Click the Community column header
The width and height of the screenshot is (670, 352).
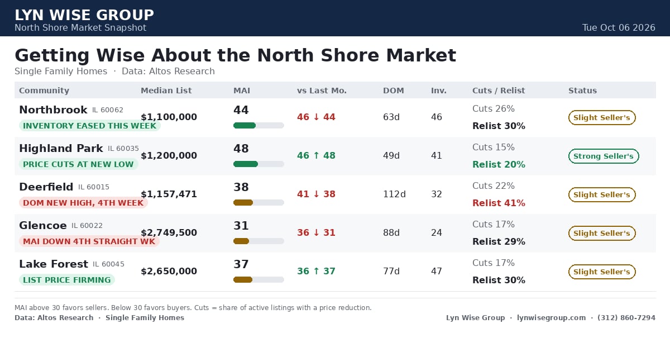[x=44, y=91]
